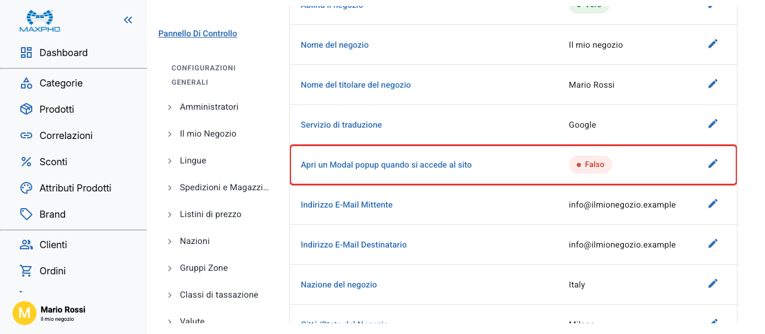Click the Correlazioni link icon
Image resolution: width=765 pixels, height=334 pixels.
tap(26, 135)
